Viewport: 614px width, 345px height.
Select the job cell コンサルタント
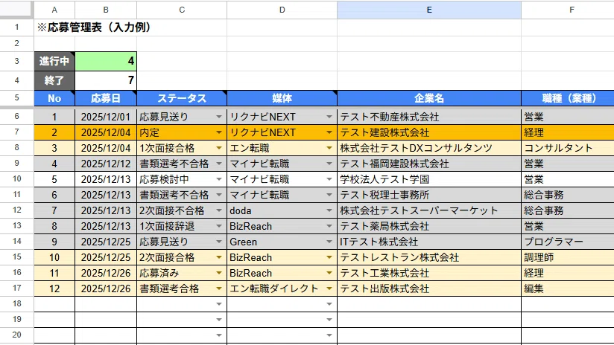(x=568, y=148)
